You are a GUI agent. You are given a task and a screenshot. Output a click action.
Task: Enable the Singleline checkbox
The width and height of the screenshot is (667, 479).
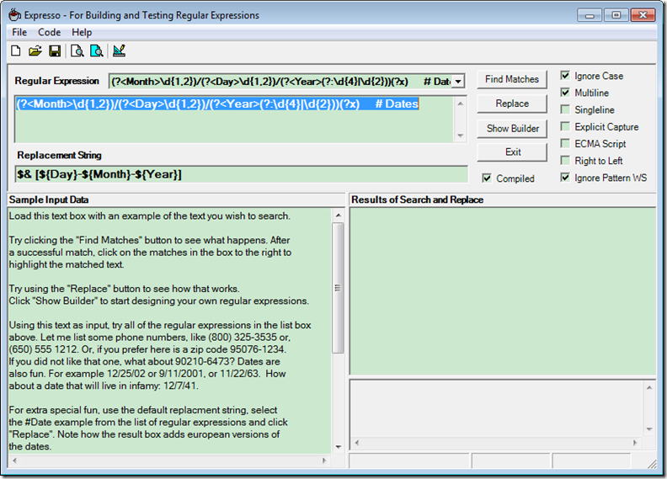point(565,109)
